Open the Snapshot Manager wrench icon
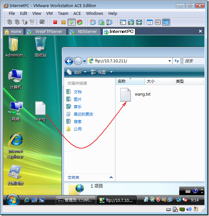This screenshot has height=216, width=209. (x=109, y=22)
